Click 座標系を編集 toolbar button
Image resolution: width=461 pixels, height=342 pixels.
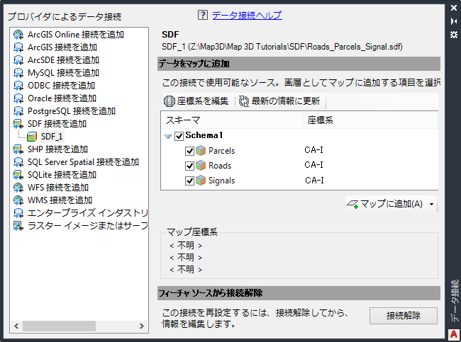point(196,101)
